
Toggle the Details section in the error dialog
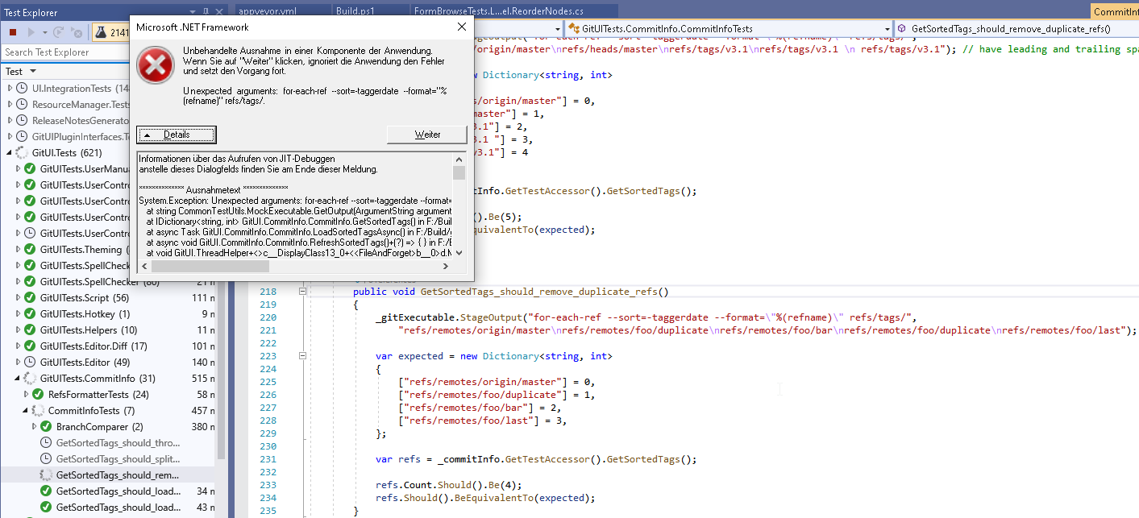176,135
